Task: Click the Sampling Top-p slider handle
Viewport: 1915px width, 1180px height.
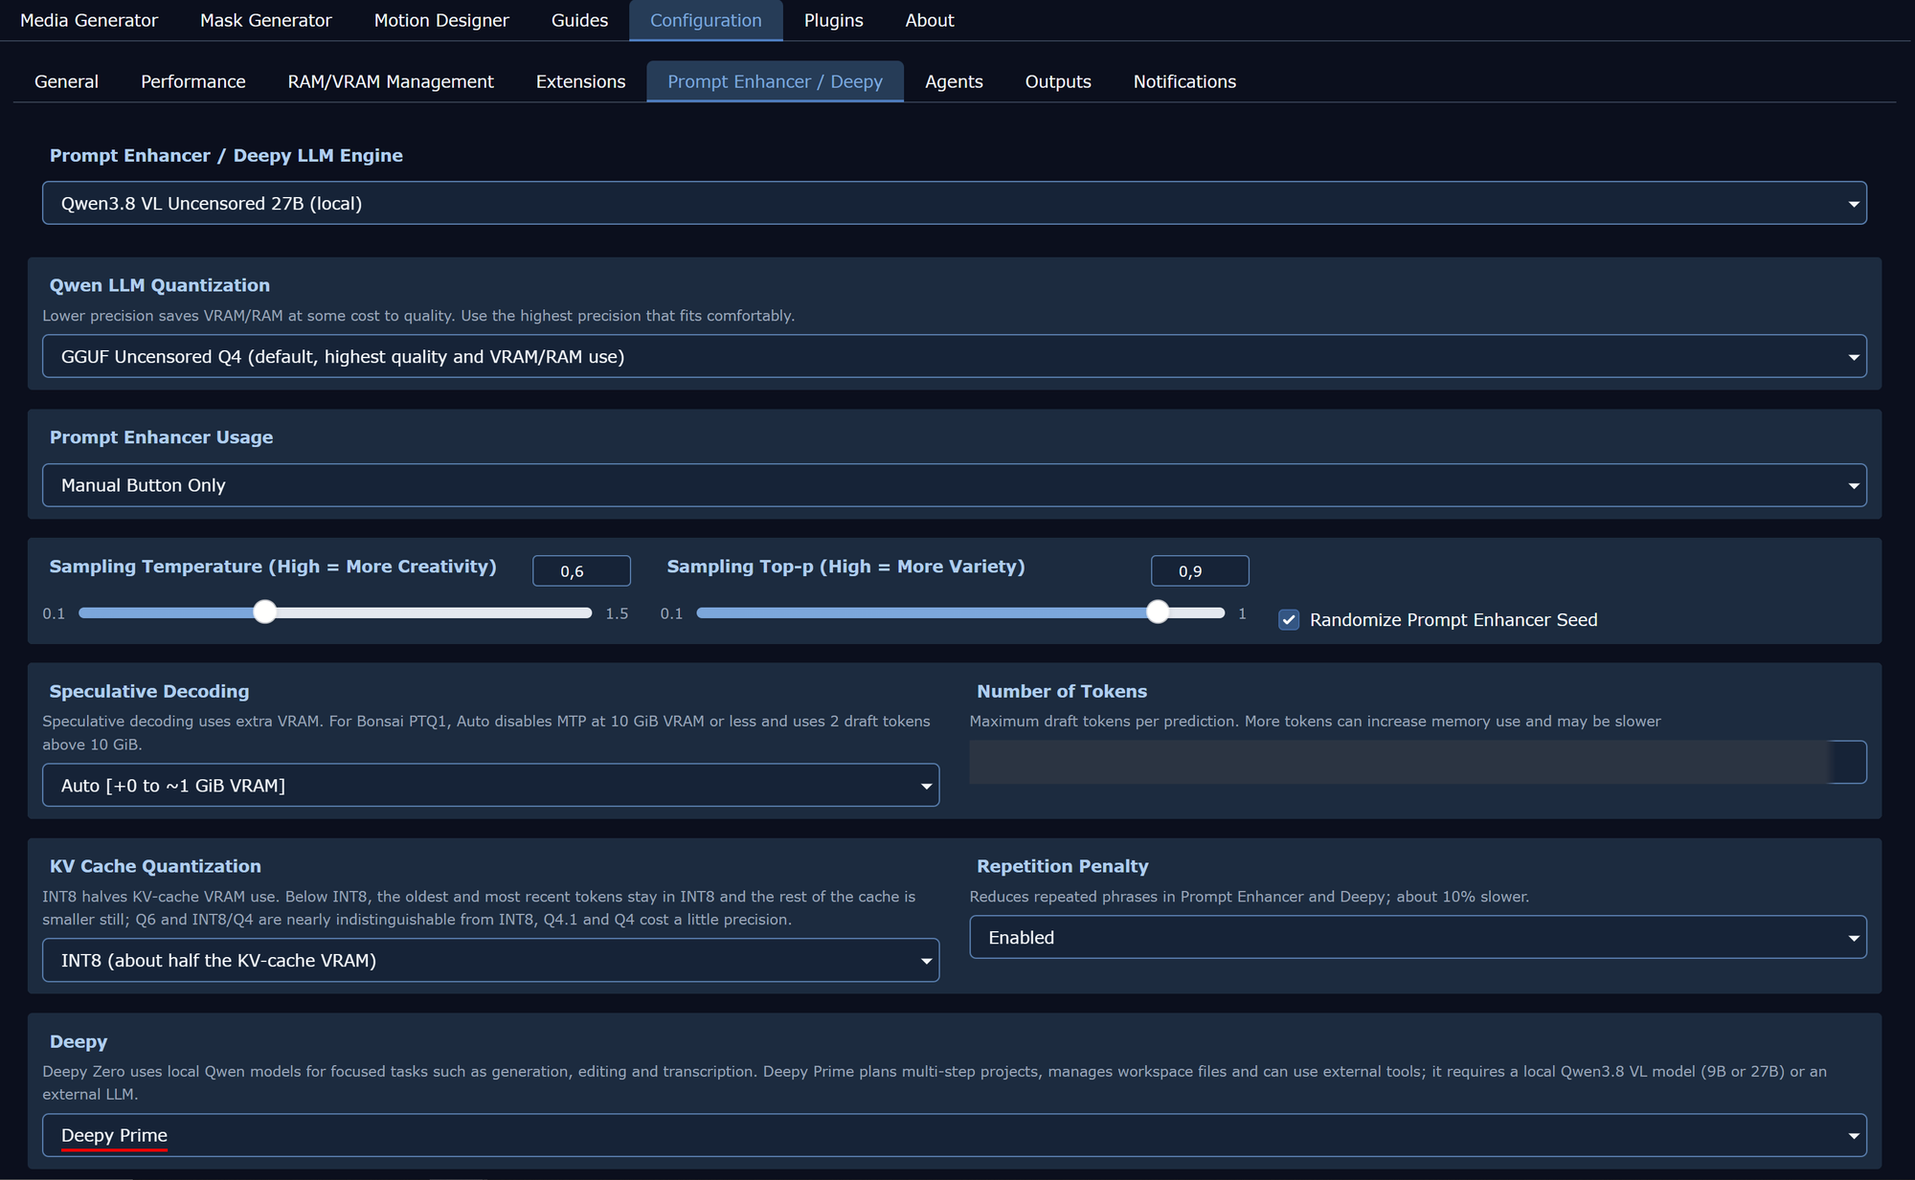Action: coord(1158,612)
